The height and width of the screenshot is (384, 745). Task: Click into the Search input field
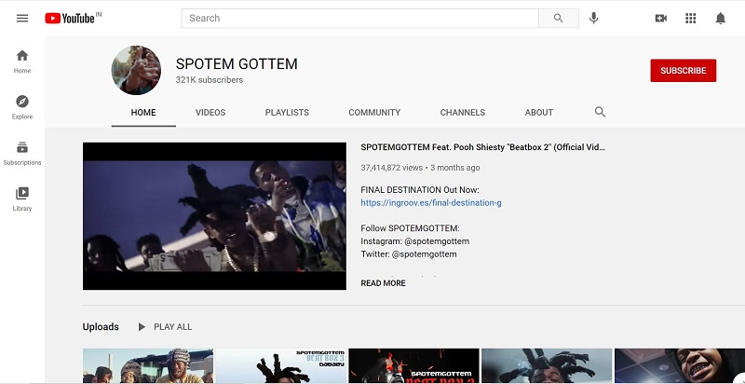pos(359,18)
